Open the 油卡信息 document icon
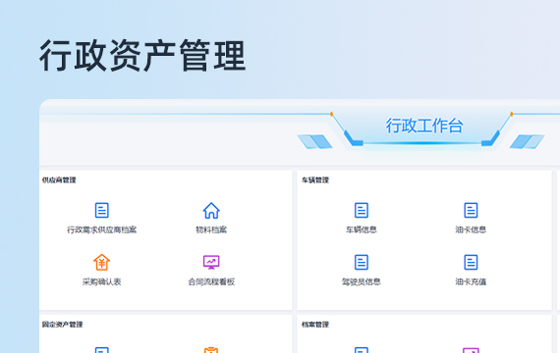 pyautogui.click(x=471, y=210)
